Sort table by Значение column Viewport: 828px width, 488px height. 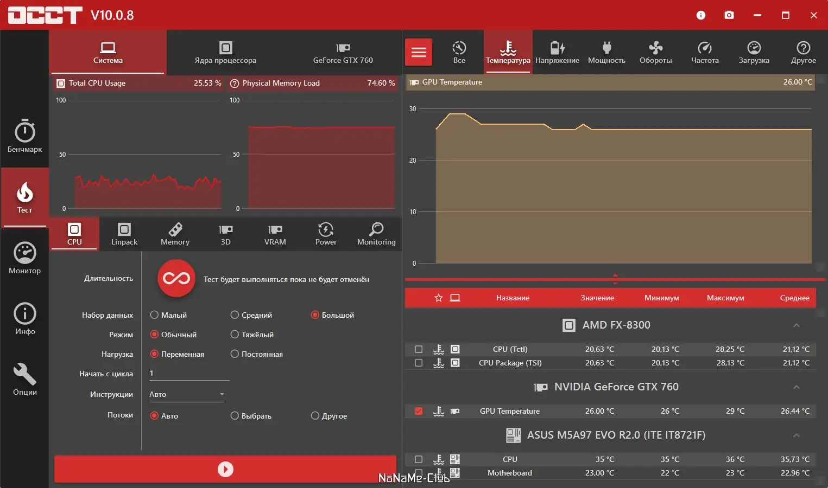597,298
